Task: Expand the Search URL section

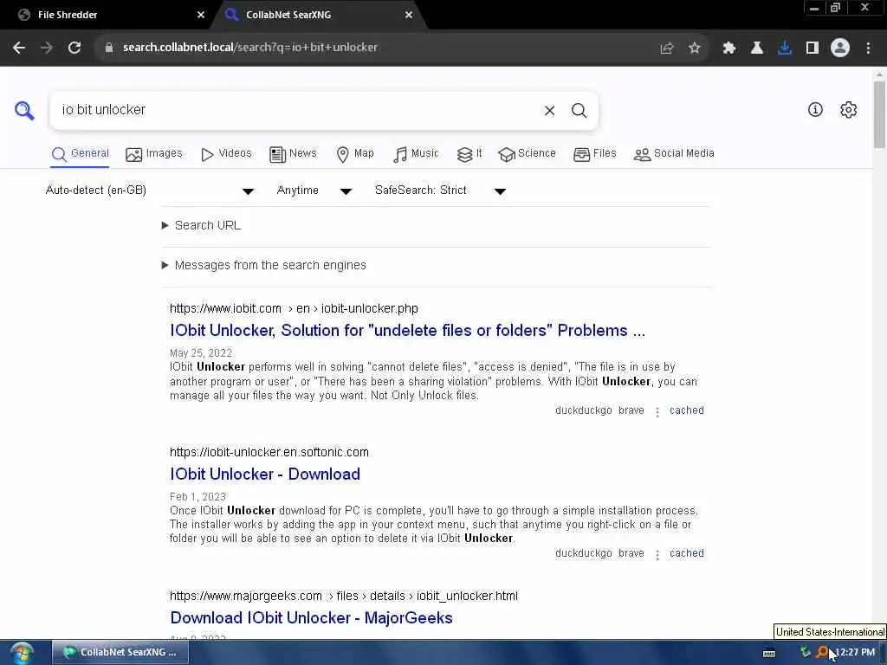Action: tap(201, 226)
